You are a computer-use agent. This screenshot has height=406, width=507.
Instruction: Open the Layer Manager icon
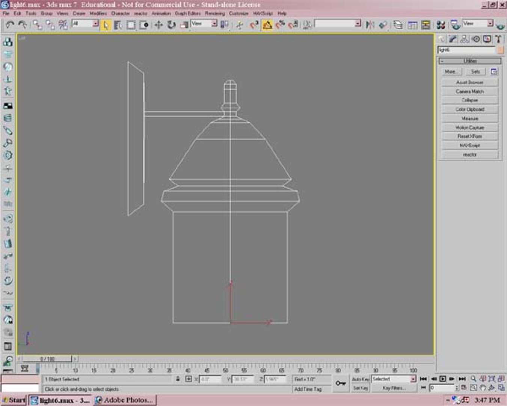(x=398, y=25)
